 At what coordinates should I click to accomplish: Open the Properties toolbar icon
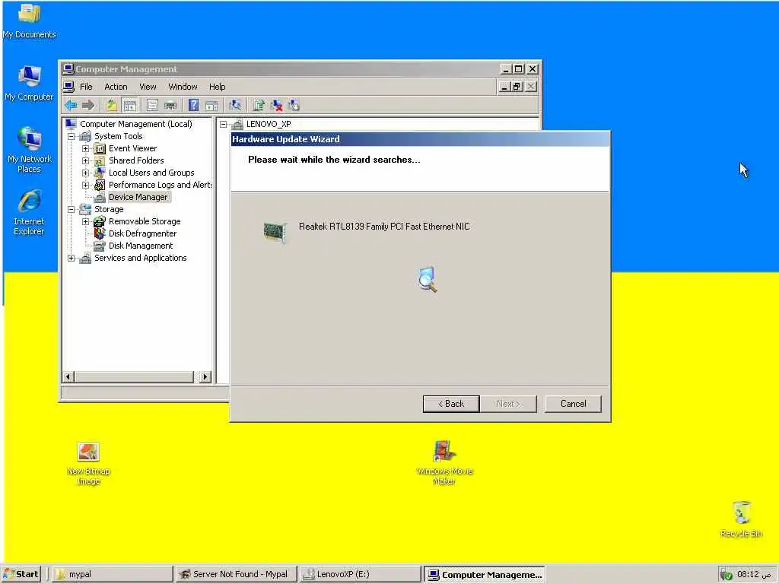tap(152, 105)
